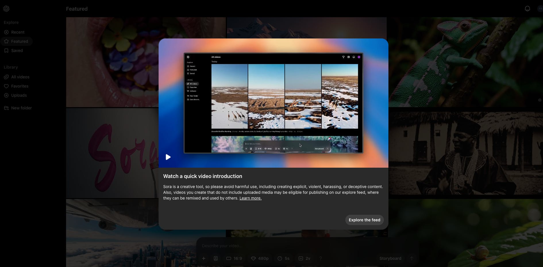Open the Storyboard editor
Image resolution: width=543 pixels, height=267 pixels.
pyautogui.click(x=390, y=258)
